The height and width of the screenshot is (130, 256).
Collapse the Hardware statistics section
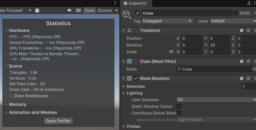tap(6, 30)
